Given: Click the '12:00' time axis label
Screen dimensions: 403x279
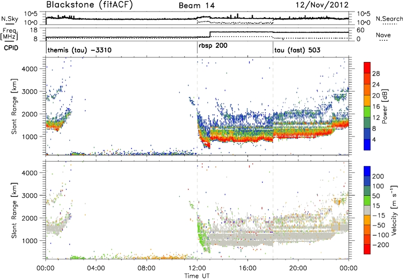Looking at the screenshot, I should tap(197, 268).
